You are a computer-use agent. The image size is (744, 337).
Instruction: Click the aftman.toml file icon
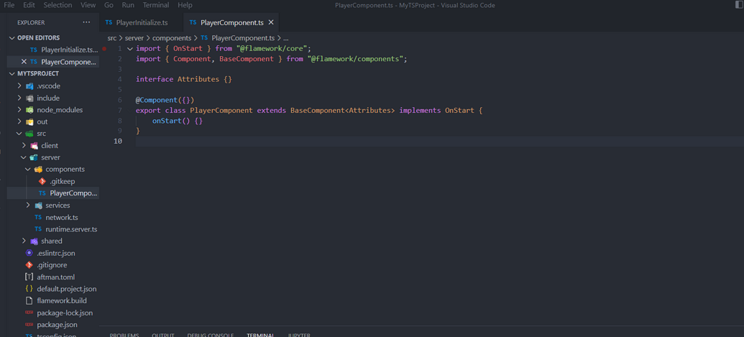(29, 277)
